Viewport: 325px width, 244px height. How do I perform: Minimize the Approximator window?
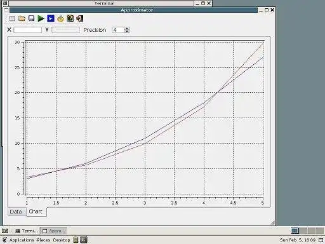click(261, 10)
